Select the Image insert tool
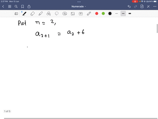Image resolution: width=158 pixels, height=119 pixels. (x=73, y=14)
